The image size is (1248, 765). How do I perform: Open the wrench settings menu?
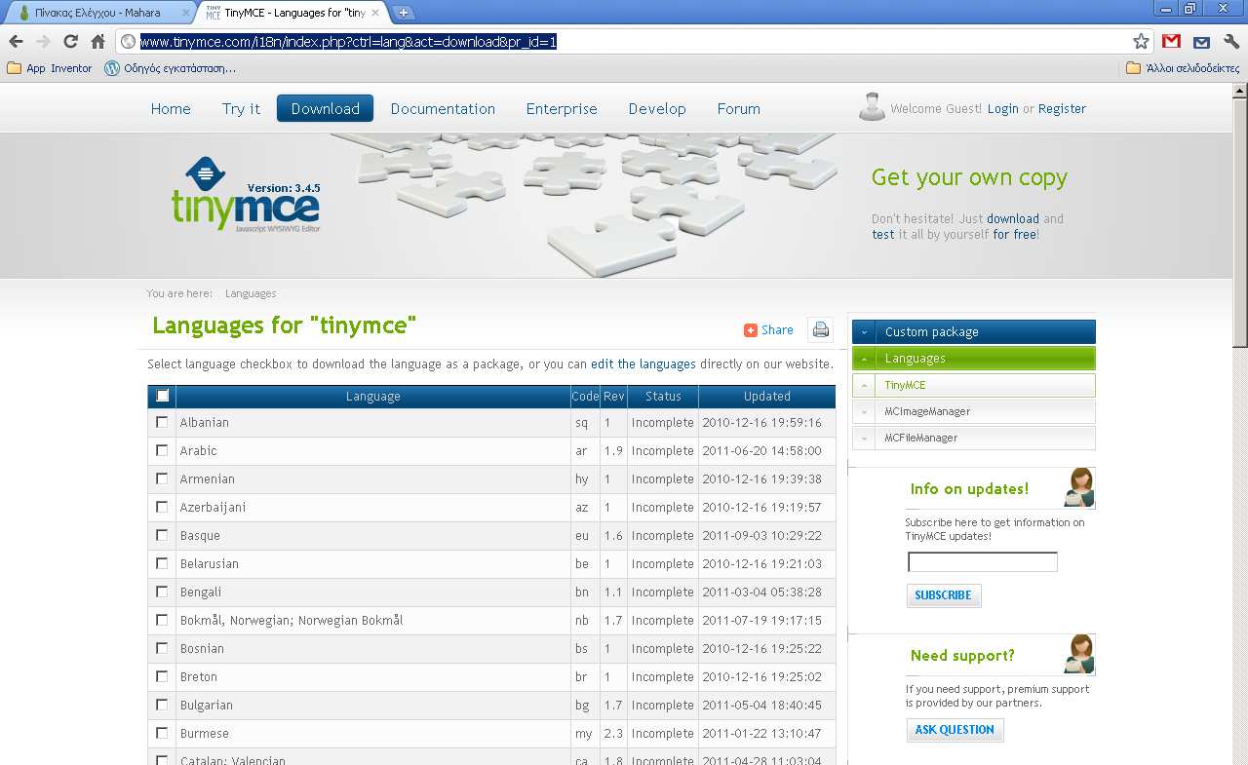point(1231,41)
